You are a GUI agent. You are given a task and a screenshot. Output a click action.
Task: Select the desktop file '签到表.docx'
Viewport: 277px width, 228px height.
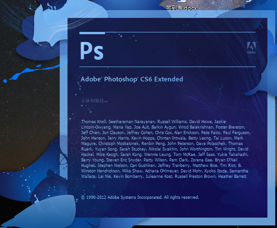(182, 8)
